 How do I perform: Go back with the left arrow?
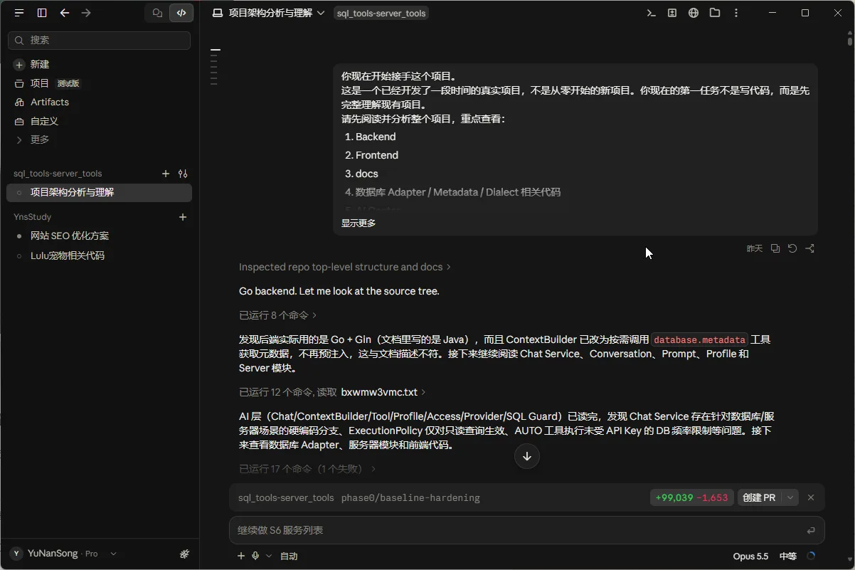65,13
